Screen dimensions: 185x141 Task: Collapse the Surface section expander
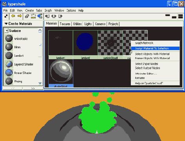[x=6, y=31]
